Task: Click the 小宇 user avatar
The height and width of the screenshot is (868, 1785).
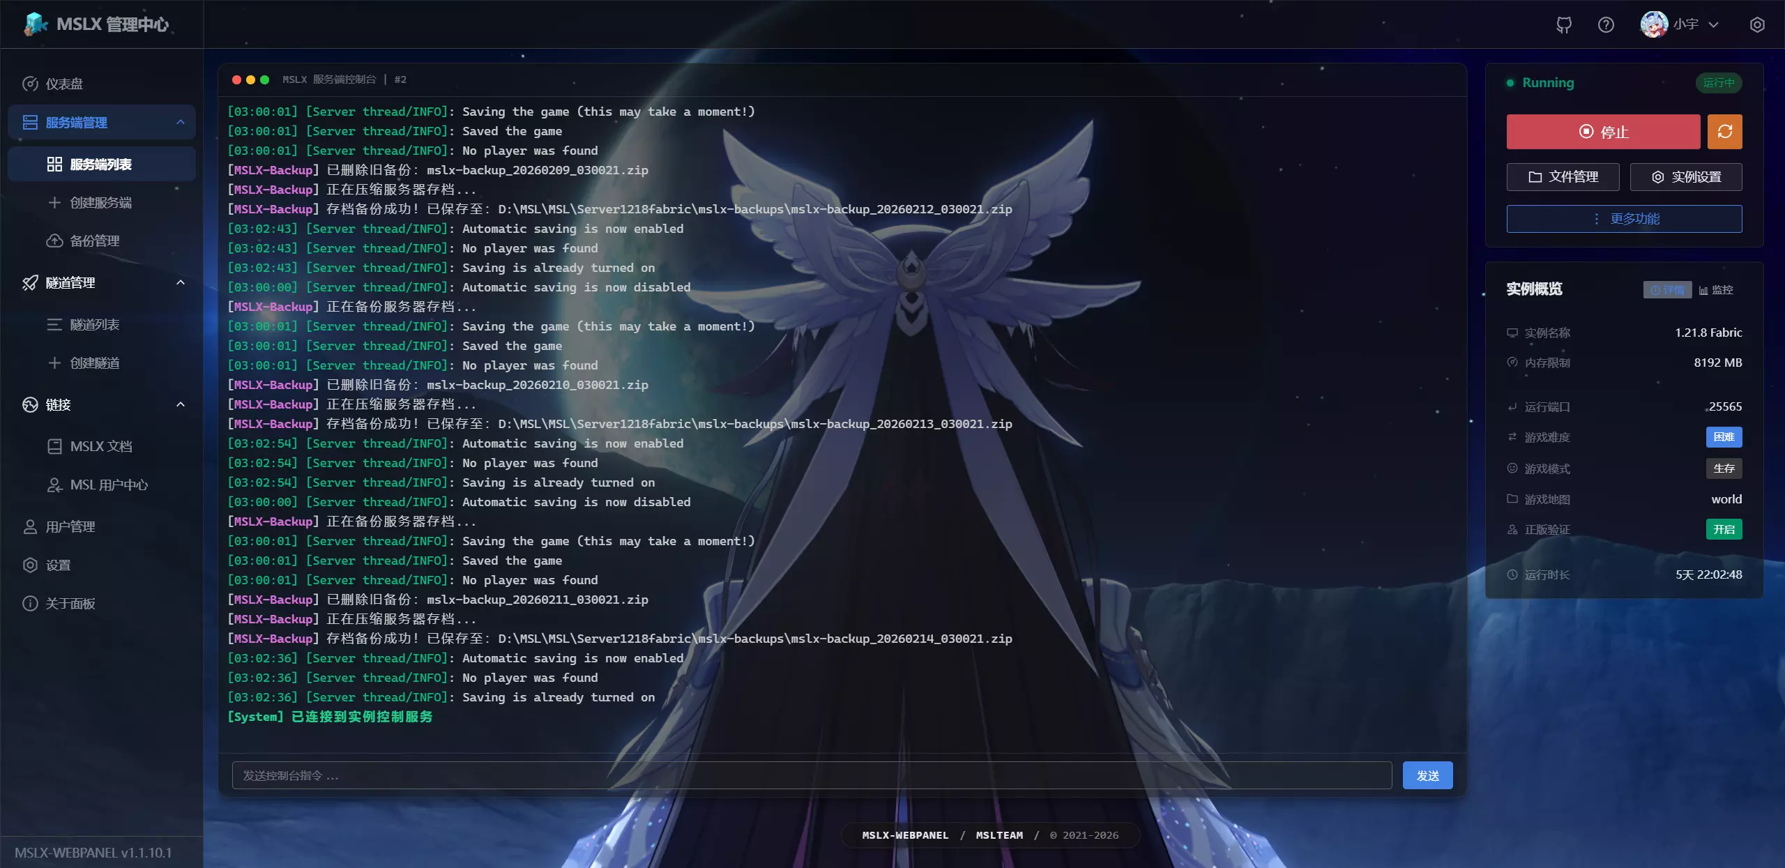Action: coord(1654,24)
